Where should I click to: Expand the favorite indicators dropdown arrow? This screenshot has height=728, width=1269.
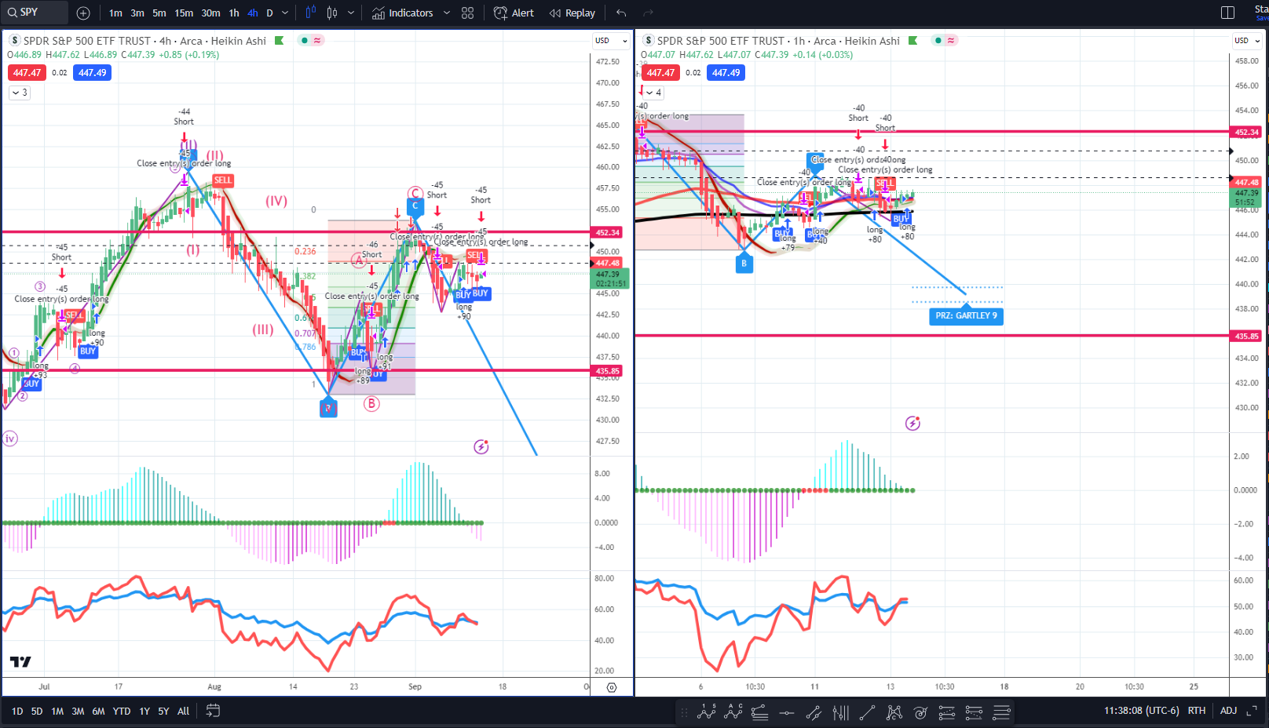447,13
